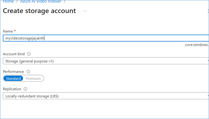Switch performance to Premium
Screen dimensions: 209x119
point(33,78)
